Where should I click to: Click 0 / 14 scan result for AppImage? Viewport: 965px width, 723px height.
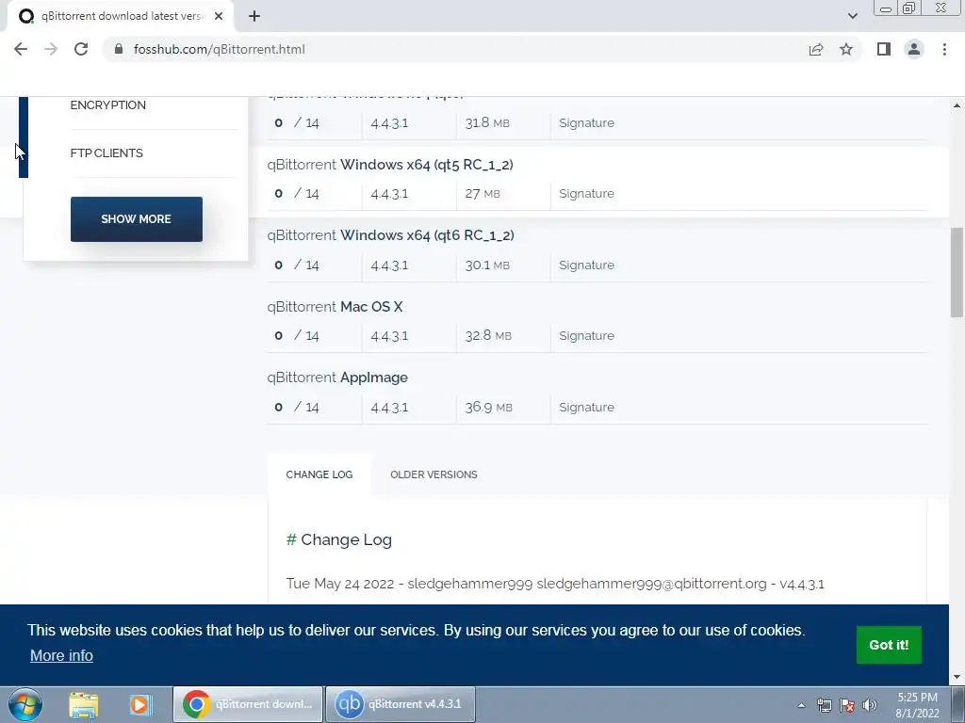[297, 407]
